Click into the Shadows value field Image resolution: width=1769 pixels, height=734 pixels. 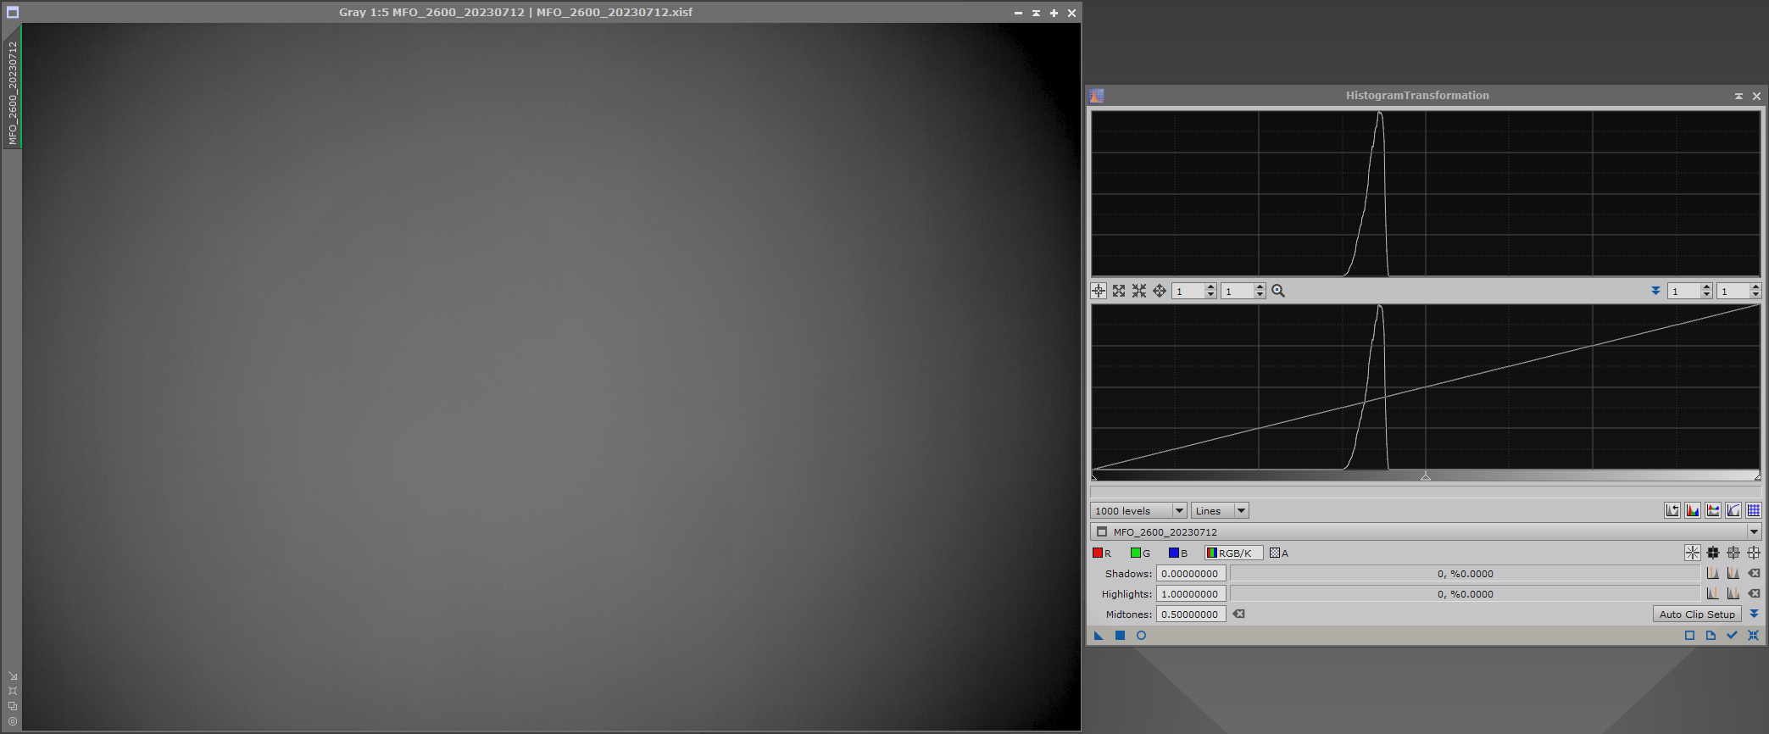(1191, 573)
